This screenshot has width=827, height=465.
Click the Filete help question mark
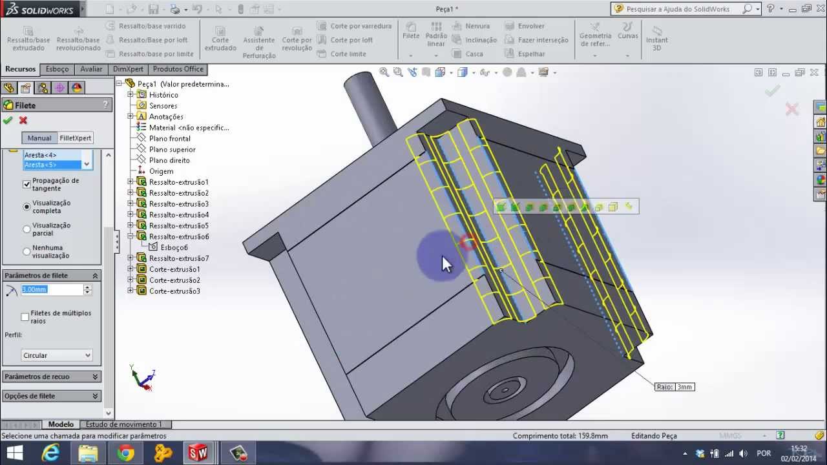pos(105,105)
